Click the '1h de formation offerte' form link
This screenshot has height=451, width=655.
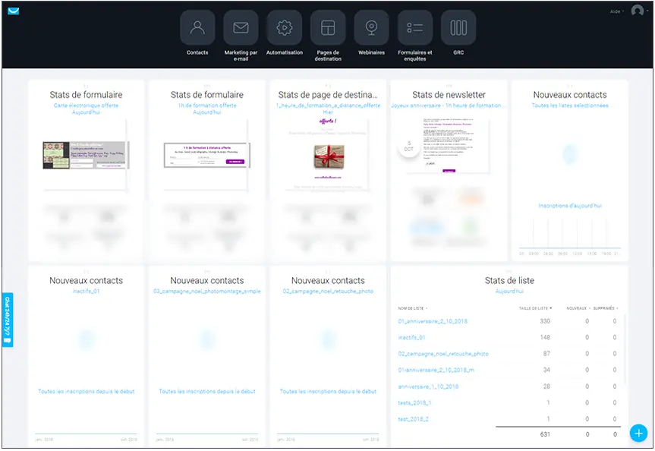click(207, 106)
